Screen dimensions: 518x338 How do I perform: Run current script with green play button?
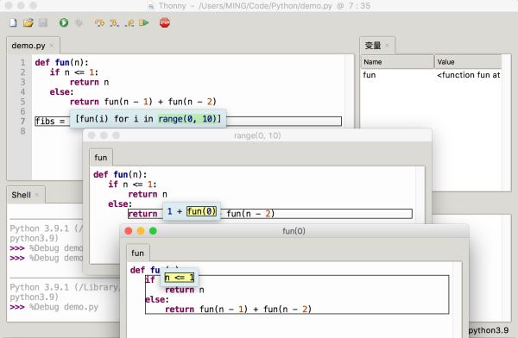64,22
